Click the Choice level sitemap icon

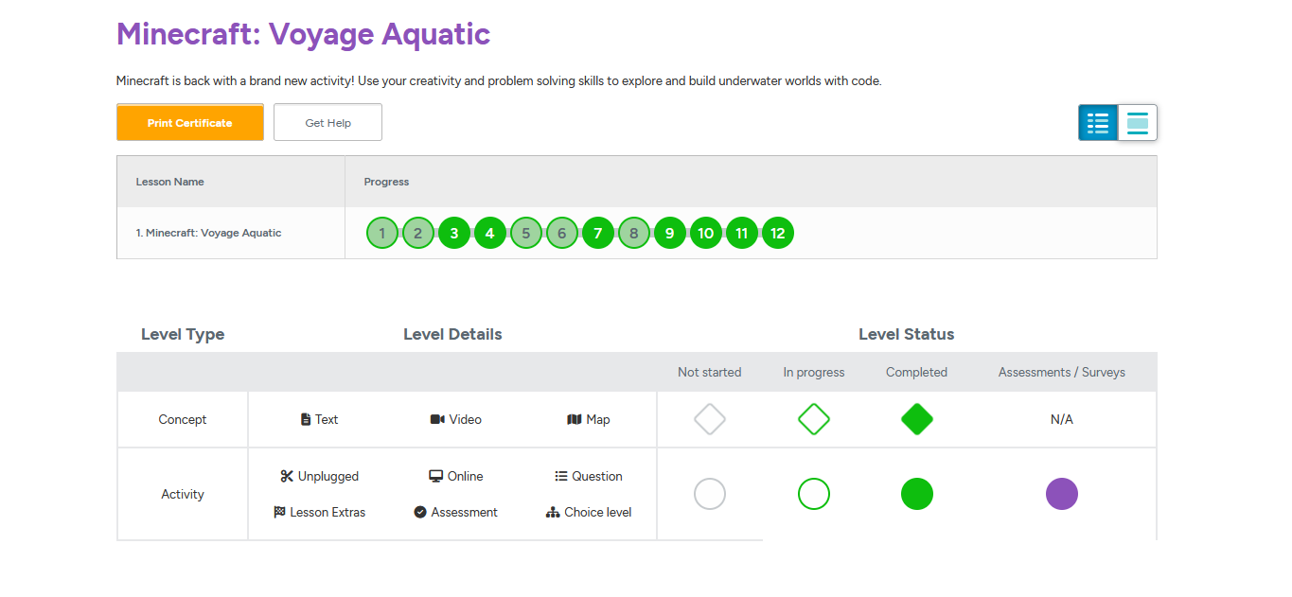554,512
